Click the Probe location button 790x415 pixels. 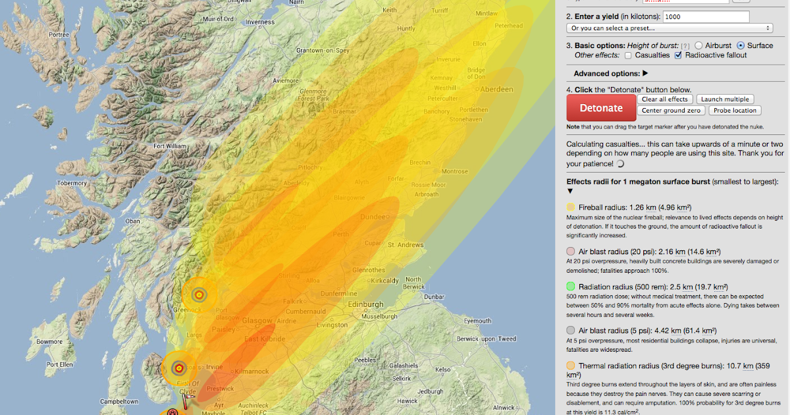coord(735,110)
